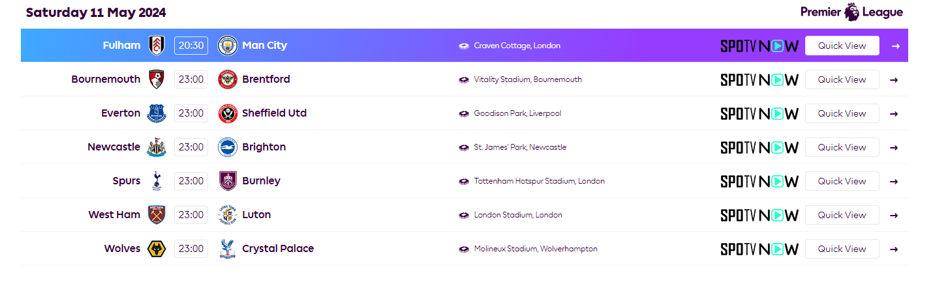The width and height of the screenshot is (933, 282).
Task: Open Quick View for Fulham vs Man City
Action: 842,46
